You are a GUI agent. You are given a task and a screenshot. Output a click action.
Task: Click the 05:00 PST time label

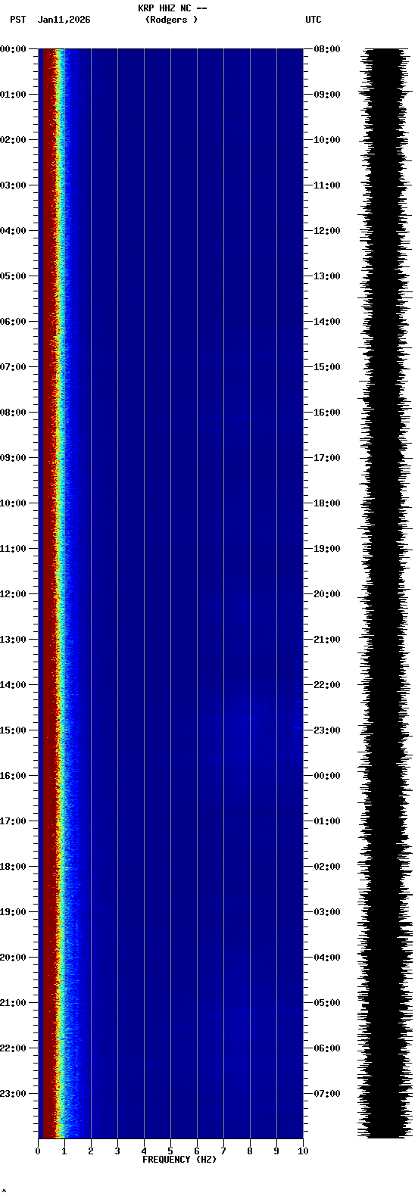[x=13, y=276]
